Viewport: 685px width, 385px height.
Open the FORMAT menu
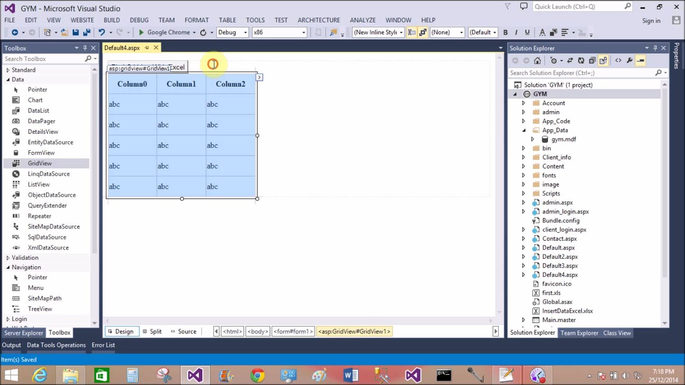coord(196,20)
